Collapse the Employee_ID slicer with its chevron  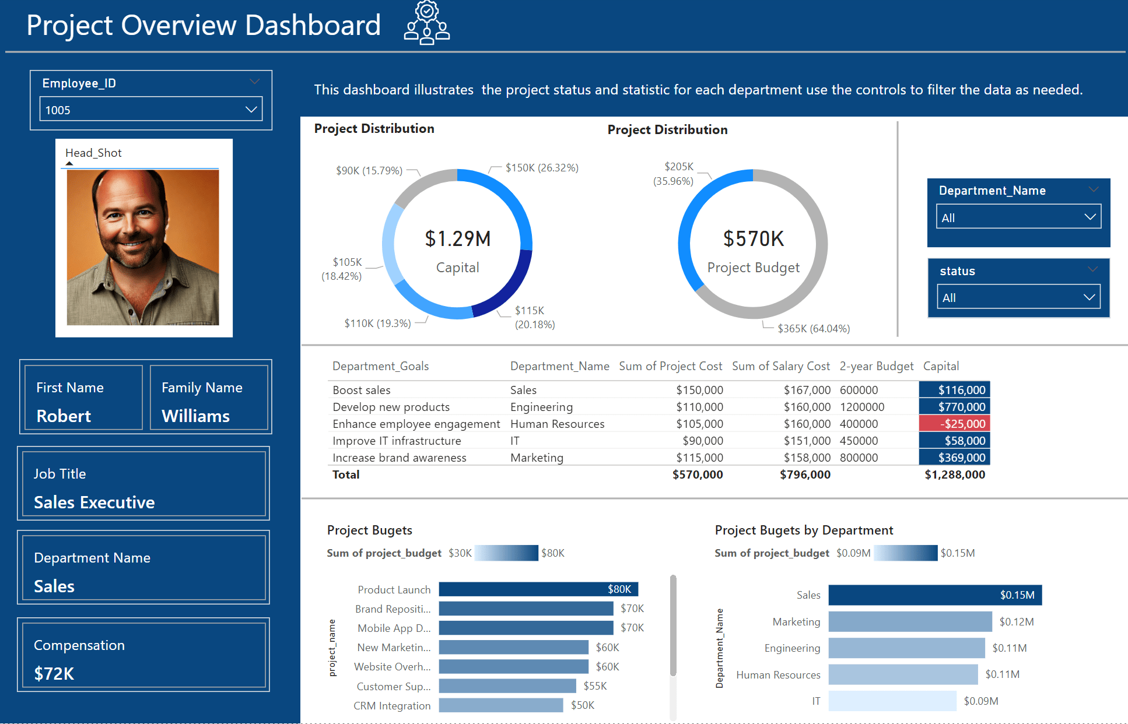click(254, 82)
